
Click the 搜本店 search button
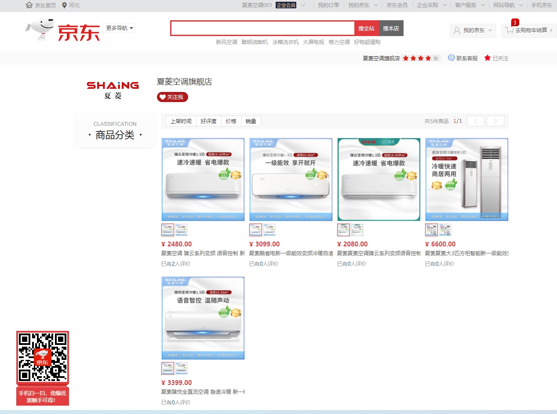tap(391, 28)
